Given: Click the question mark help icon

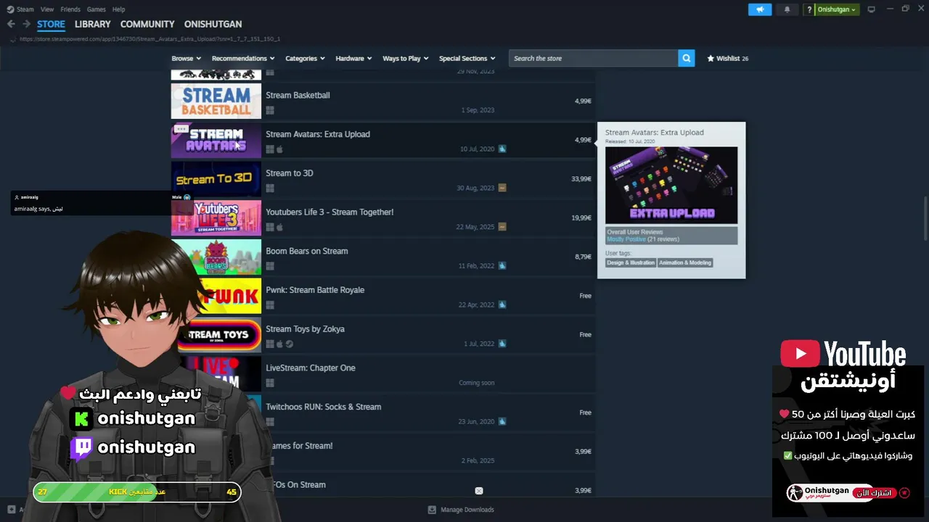Looking at the screenshot, I should click(809, 9).
